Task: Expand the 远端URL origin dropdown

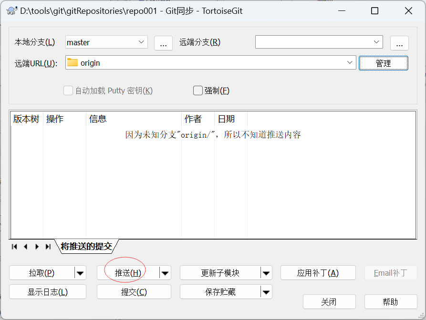Action: point(350,62)
